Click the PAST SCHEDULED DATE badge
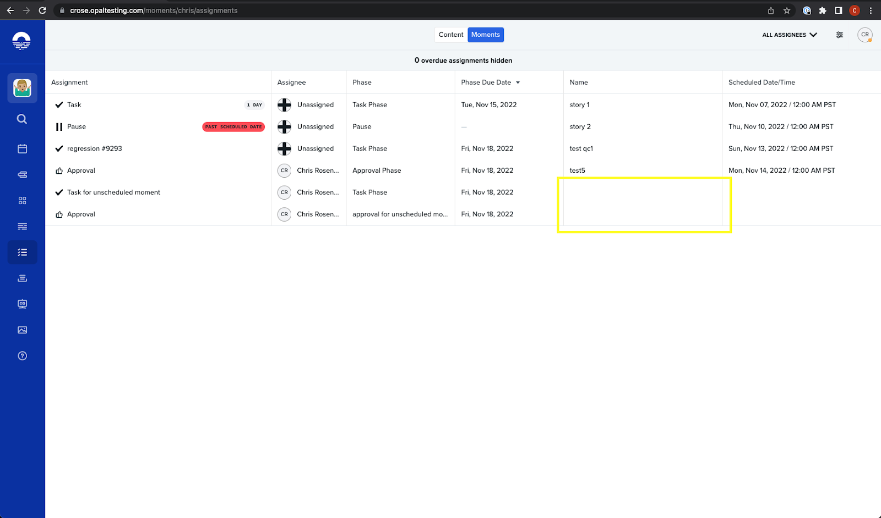 pos(233,126)
